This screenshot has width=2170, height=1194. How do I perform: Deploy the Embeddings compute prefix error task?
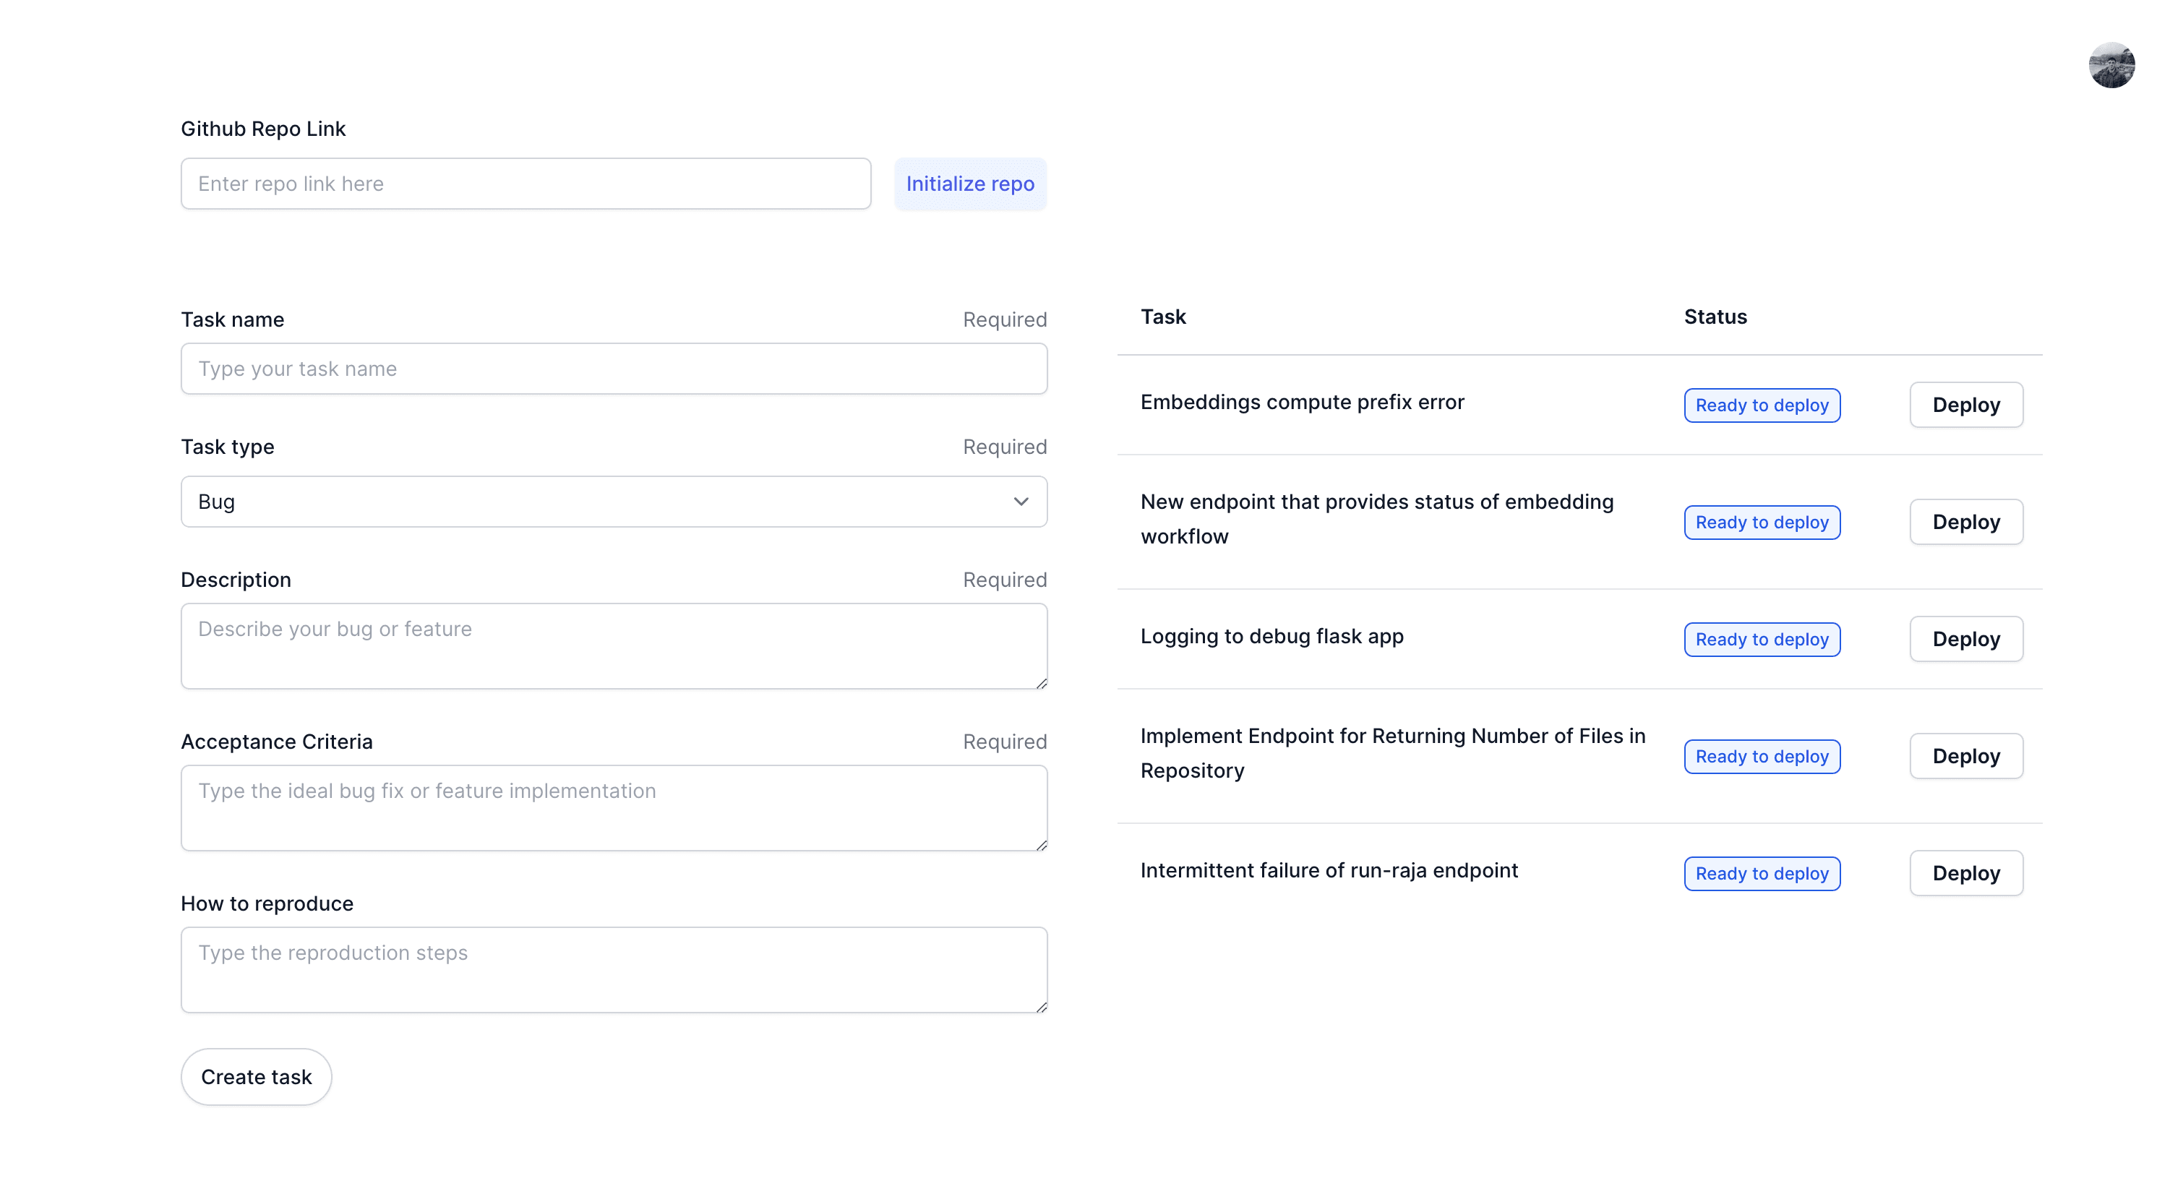[x=1965, y=405]
